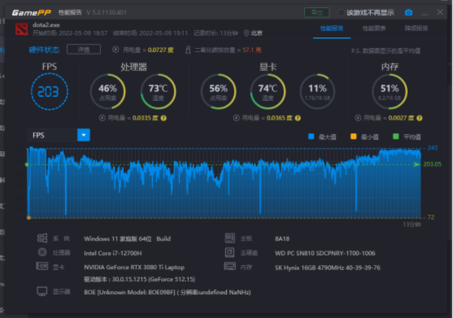Click the driver version 30.0.15.1215 text
Screen dimensions: 453x318
[139, 279]
